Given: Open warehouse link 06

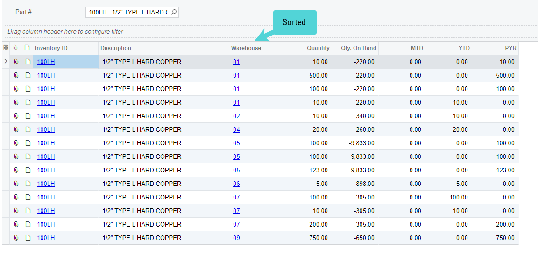Looking at the screenshot, I should pyautogui.click(x=236, y=184).
